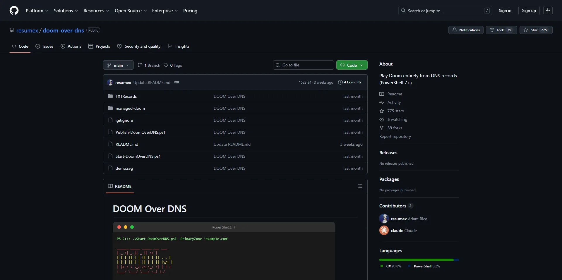Click the GitHub logo in the header

[14, 11]
